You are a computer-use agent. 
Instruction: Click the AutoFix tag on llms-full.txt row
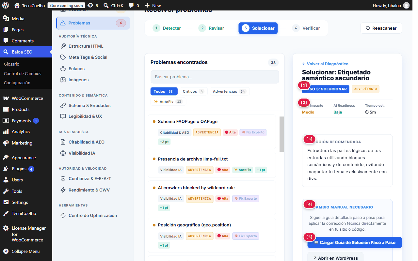point(243,170)
